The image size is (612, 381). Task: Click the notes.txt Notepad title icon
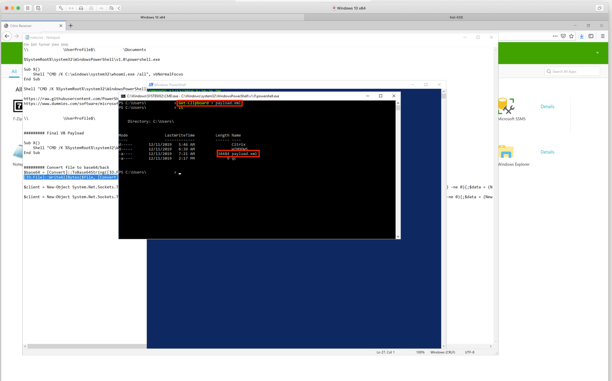tap(27, 37)
